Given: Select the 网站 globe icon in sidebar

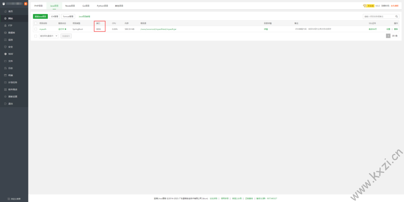Looking at the screenshot, I should [x=6, y=19].
